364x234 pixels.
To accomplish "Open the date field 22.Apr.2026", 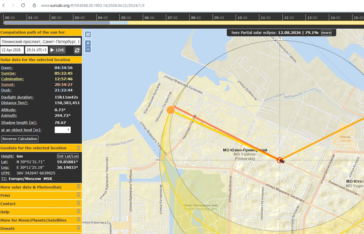I will click(x=11, y=50).
